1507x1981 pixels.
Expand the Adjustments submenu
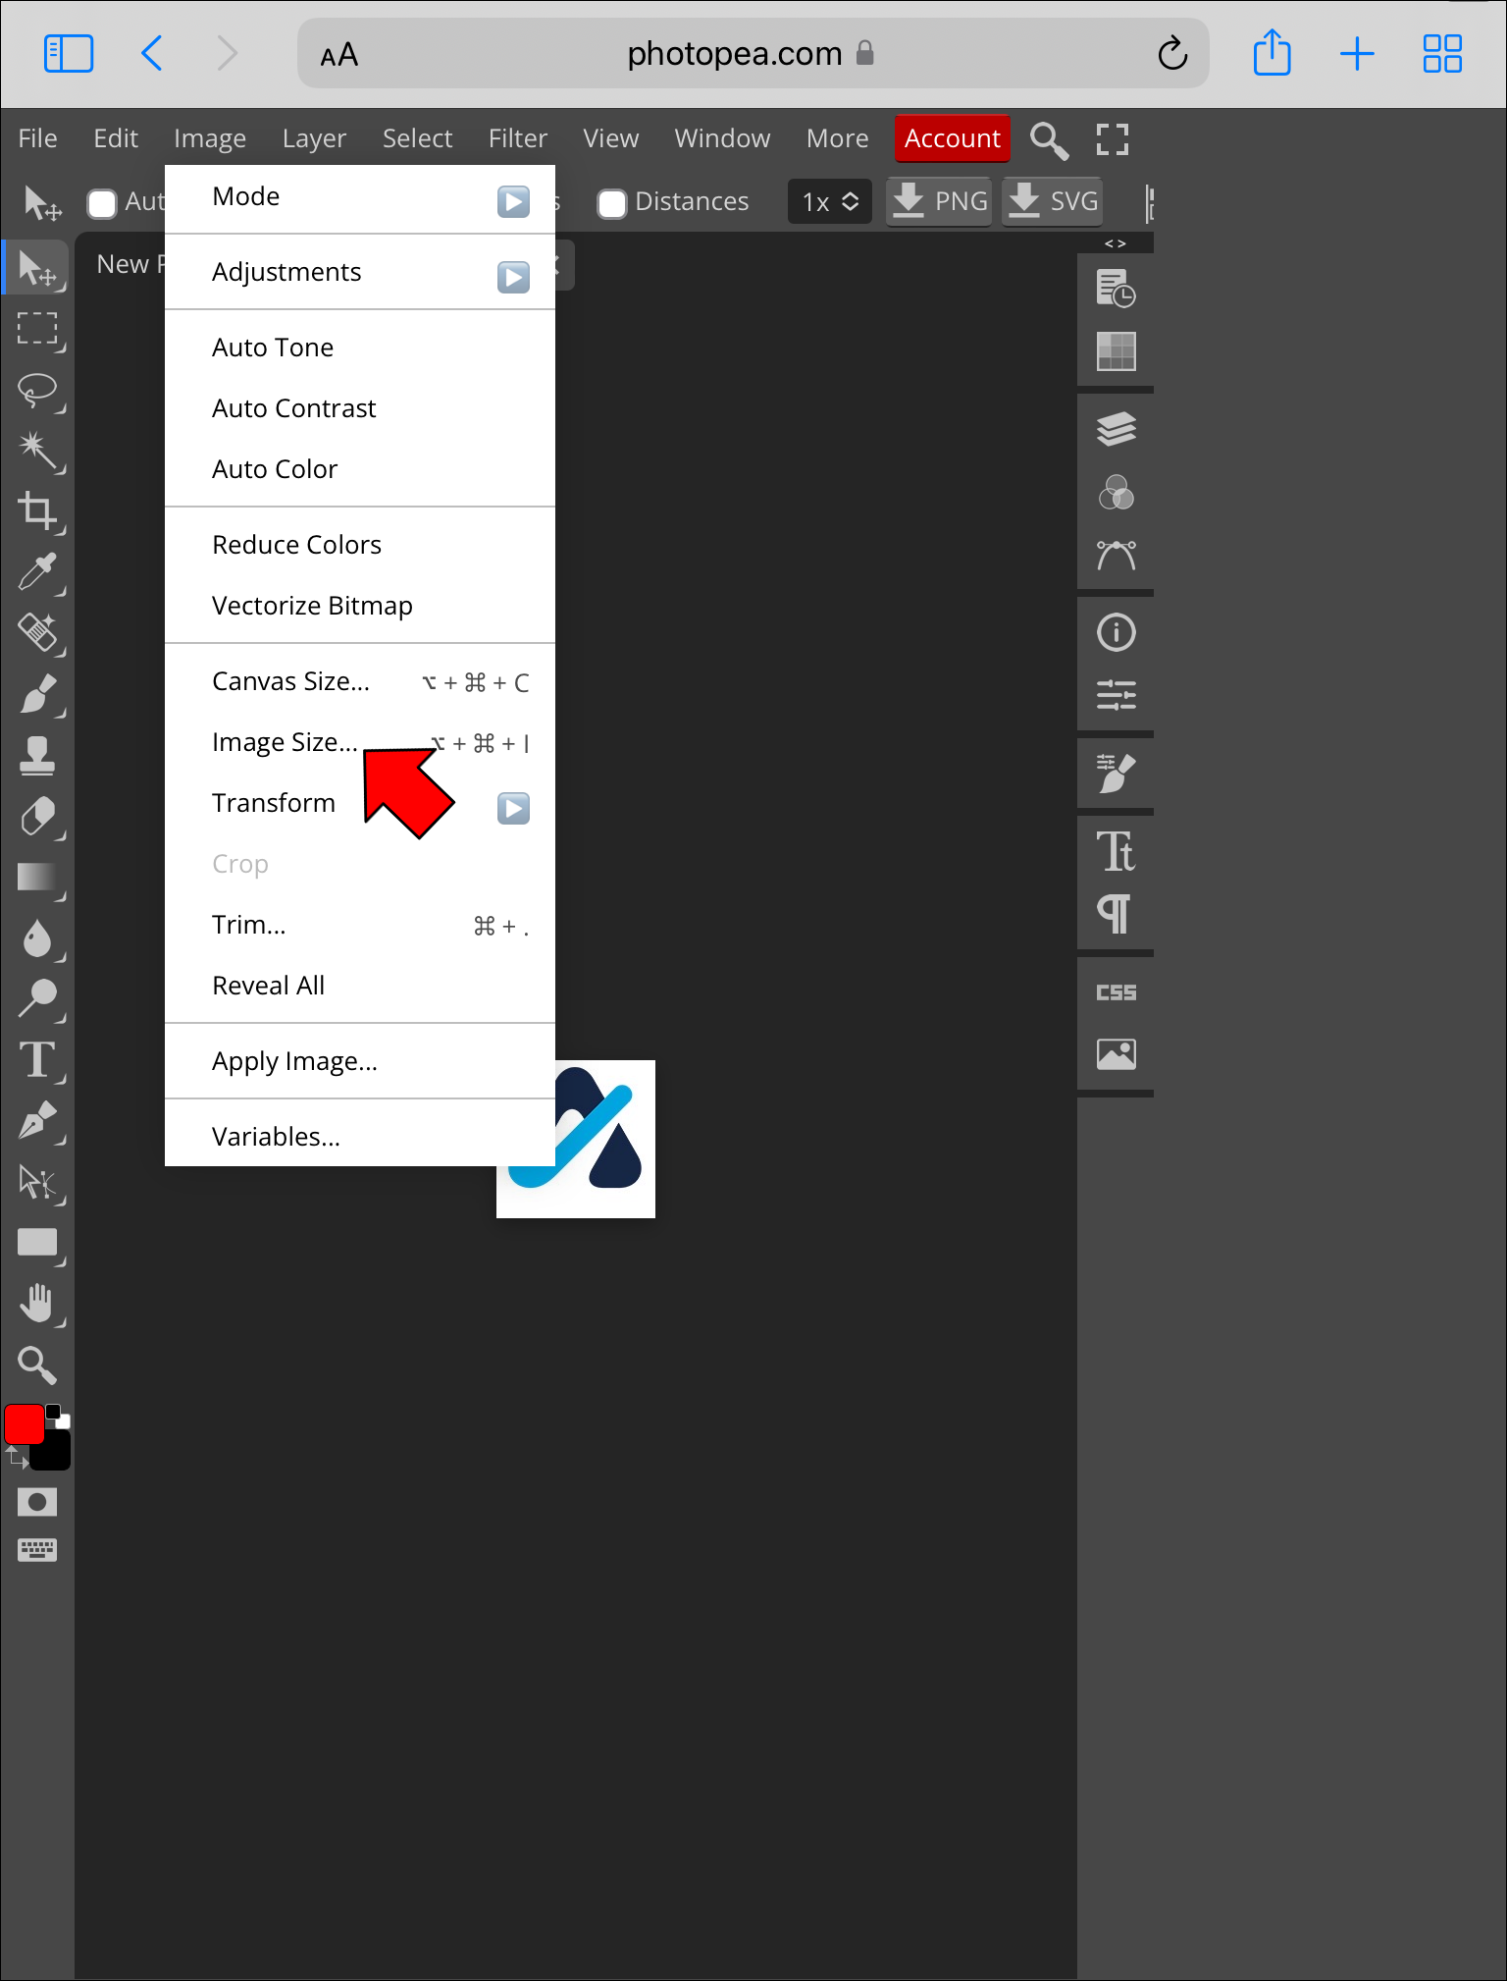click(x=513, y=277)
